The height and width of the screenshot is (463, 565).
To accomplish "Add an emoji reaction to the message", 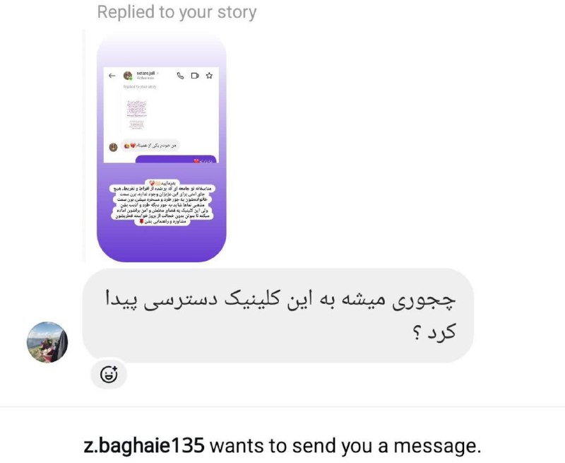I will [109, 374].
